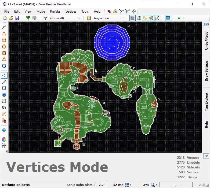Create a new map file
The width and height of the screenshot is (210, 188).
5,18
